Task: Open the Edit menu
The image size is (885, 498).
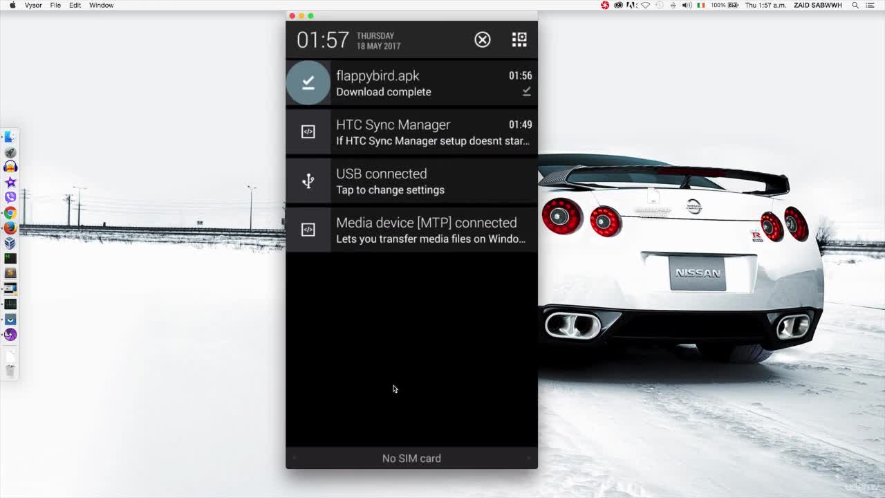Action: tap(75, 5)
